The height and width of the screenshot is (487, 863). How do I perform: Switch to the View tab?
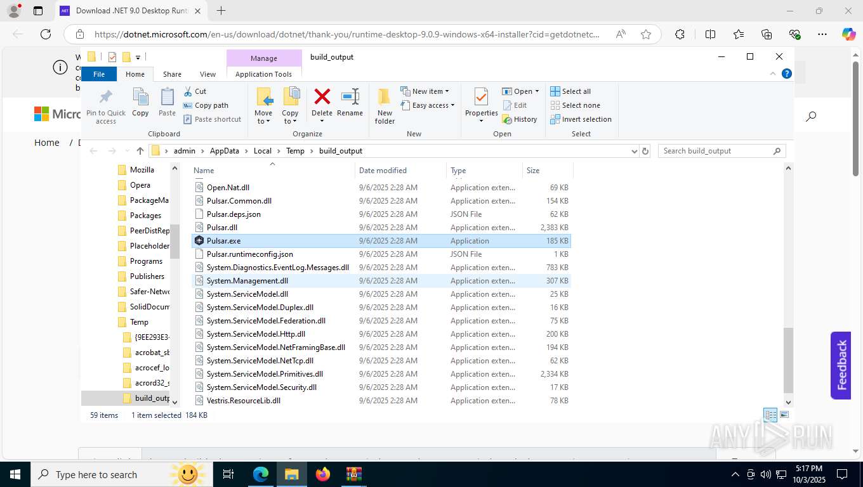(x=208, y=74)
